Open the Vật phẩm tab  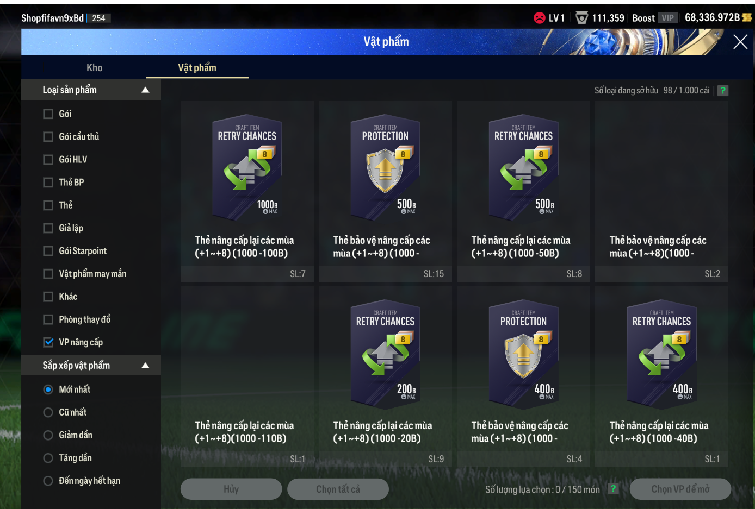coord(197,68)
